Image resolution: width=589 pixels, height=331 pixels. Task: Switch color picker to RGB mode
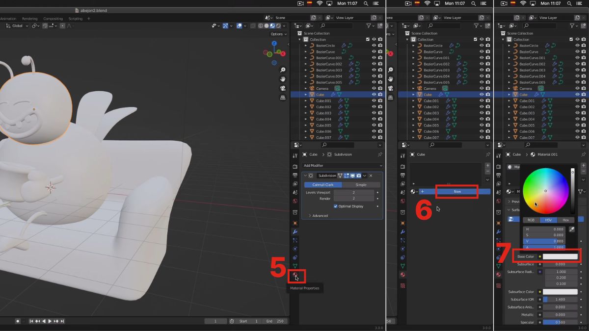531,220
